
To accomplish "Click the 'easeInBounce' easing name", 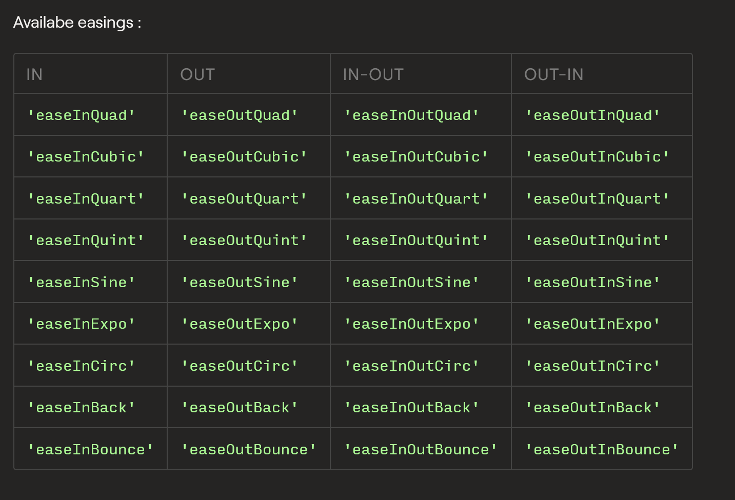I will click(90, 449).
